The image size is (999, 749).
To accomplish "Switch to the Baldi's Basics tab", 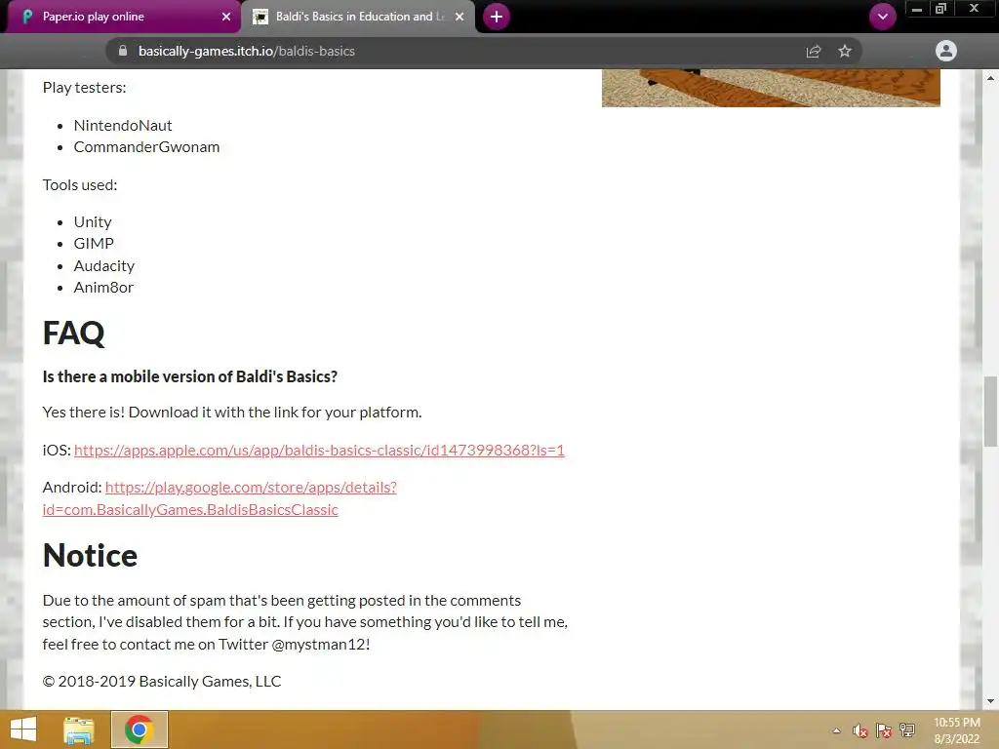I will [x=357, y=17].
